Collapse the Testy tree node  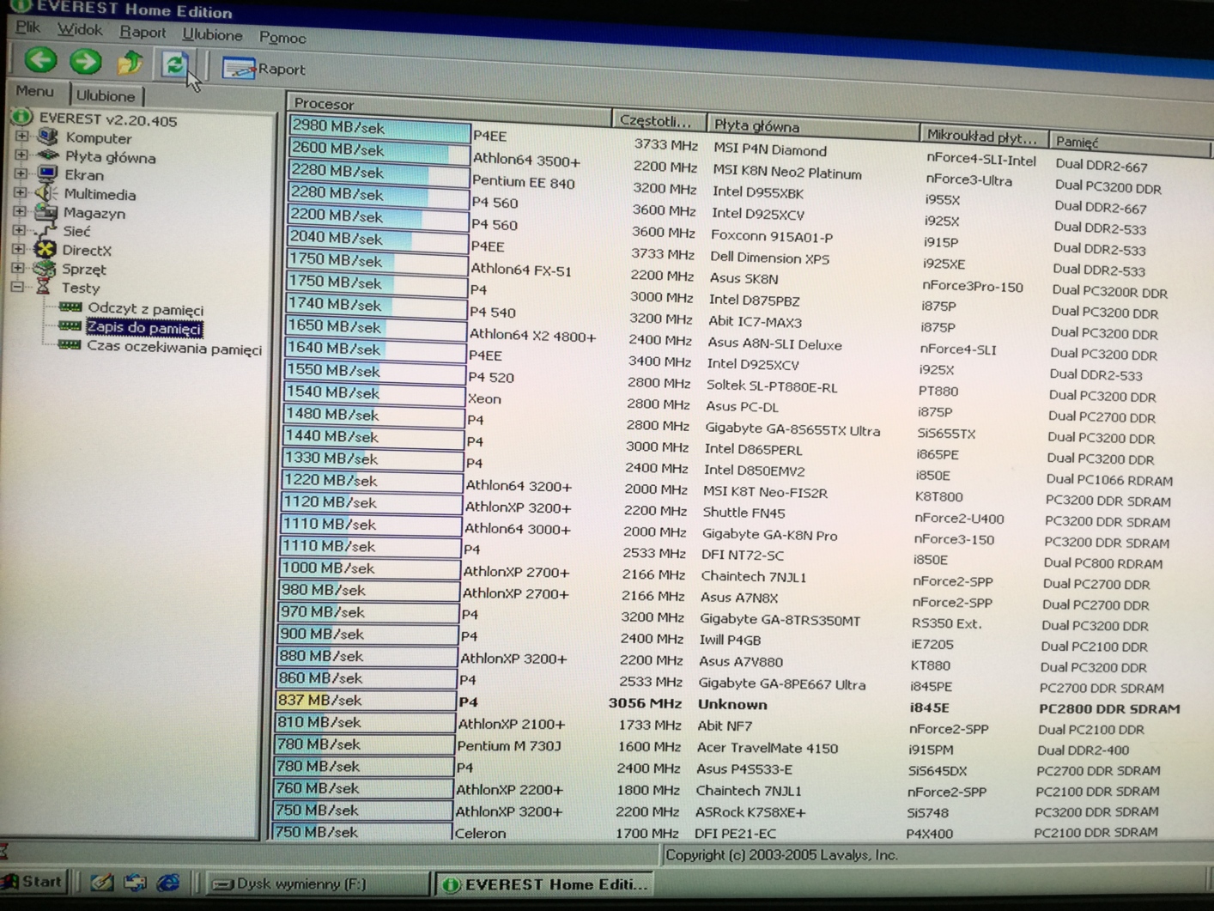(17, 287)
